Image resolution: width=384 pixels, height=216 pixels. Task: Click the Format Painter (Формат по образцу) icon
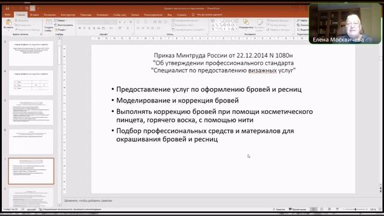click(x=16, y=29)
